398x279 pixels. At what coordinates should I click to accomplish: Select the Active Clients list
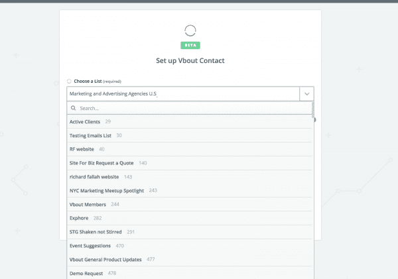190,122
